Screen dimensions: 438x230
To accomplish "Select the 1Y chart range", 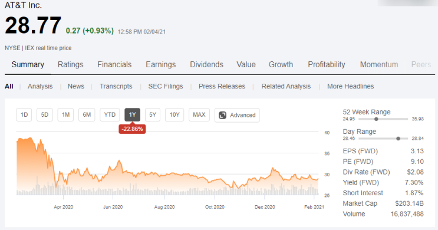I will (x=133, y=115).
